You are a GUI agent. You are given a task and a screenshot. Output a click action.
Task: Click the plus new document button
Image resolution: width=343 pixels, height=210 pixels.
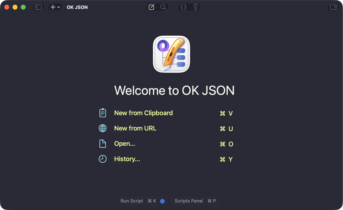point(53,7)
